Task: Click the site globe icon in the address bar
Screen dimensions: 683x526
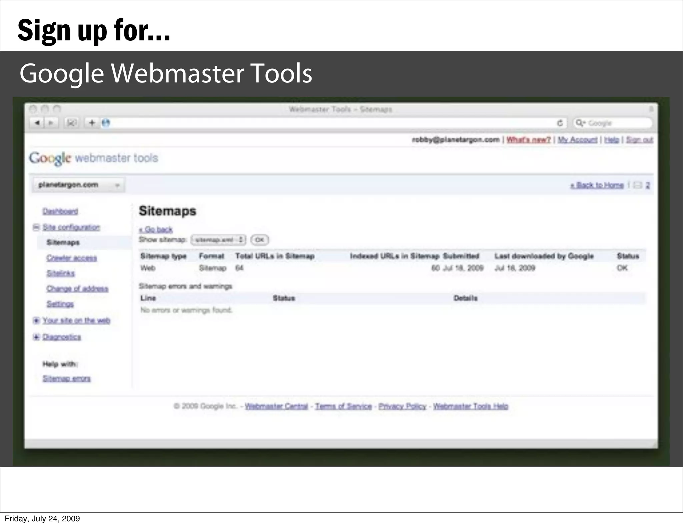Action: tap(106, 123)
